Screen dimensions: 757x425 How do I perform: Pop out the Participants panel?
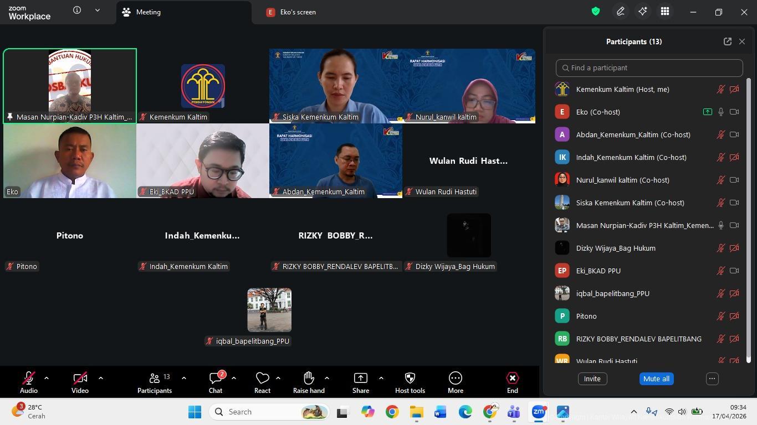[727, 42]
